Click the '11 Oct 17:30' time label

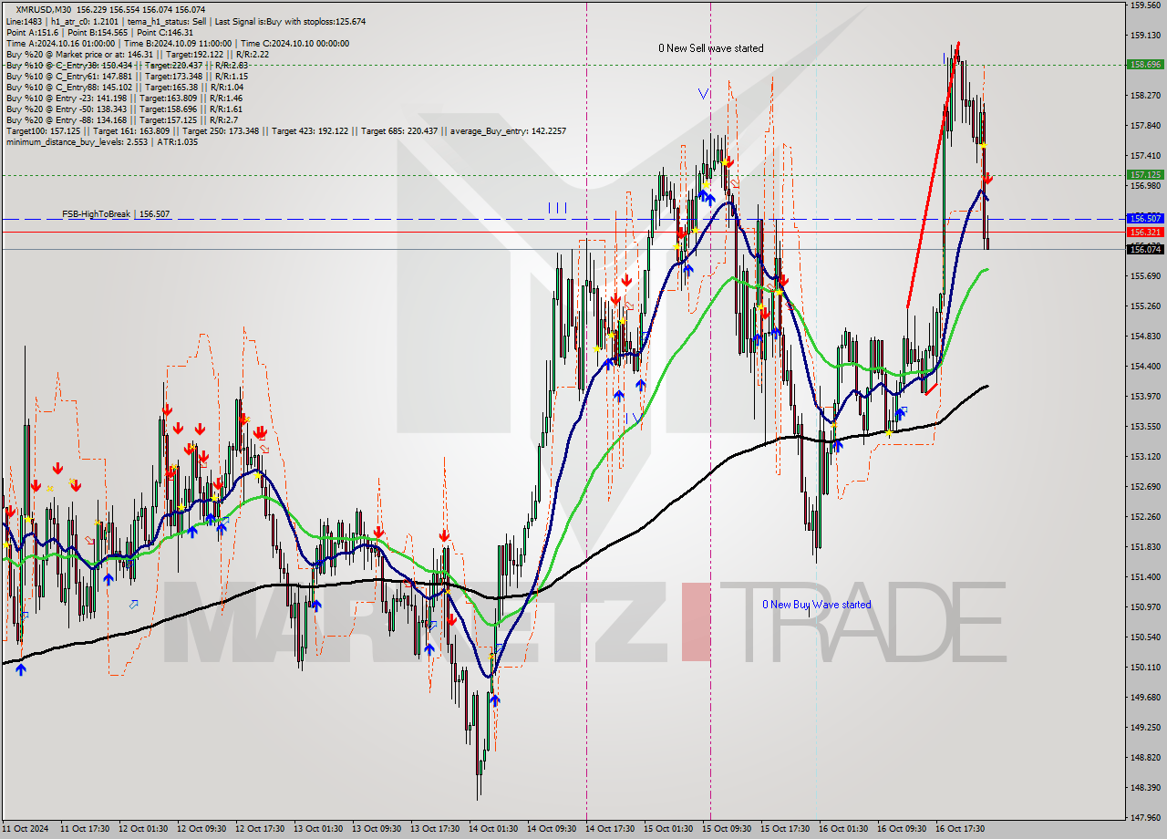click(x=85, y=829)
